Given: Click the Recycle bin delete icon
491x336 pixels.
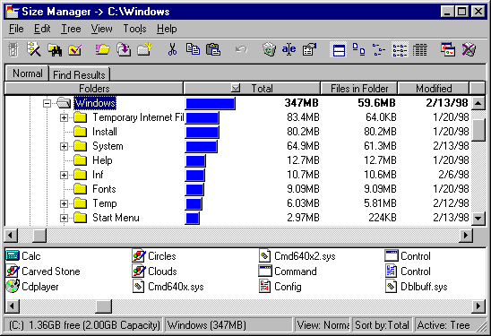Looking at the screenshot, I should tap(269, 49).
